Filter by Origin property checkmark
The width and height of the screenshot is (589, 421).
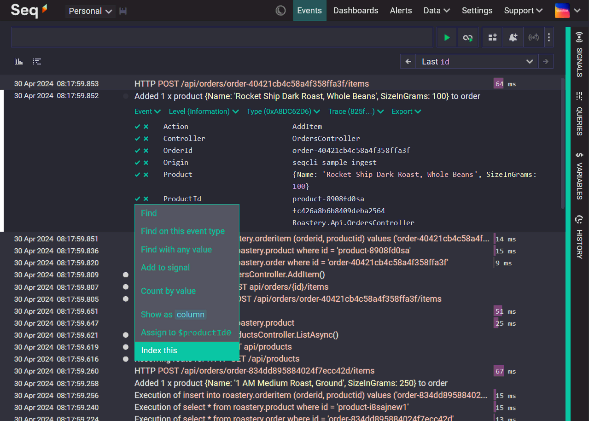pyautogui.click(x=137, y=162)
